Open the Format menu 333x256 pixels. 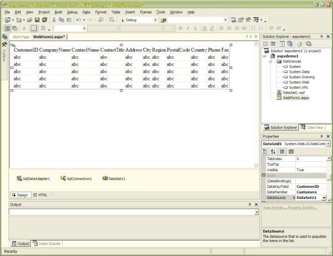(100, 12)
